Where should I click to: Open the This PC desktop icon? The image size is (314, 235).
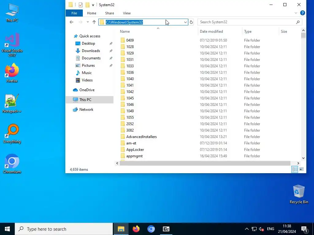click(12, 12)
